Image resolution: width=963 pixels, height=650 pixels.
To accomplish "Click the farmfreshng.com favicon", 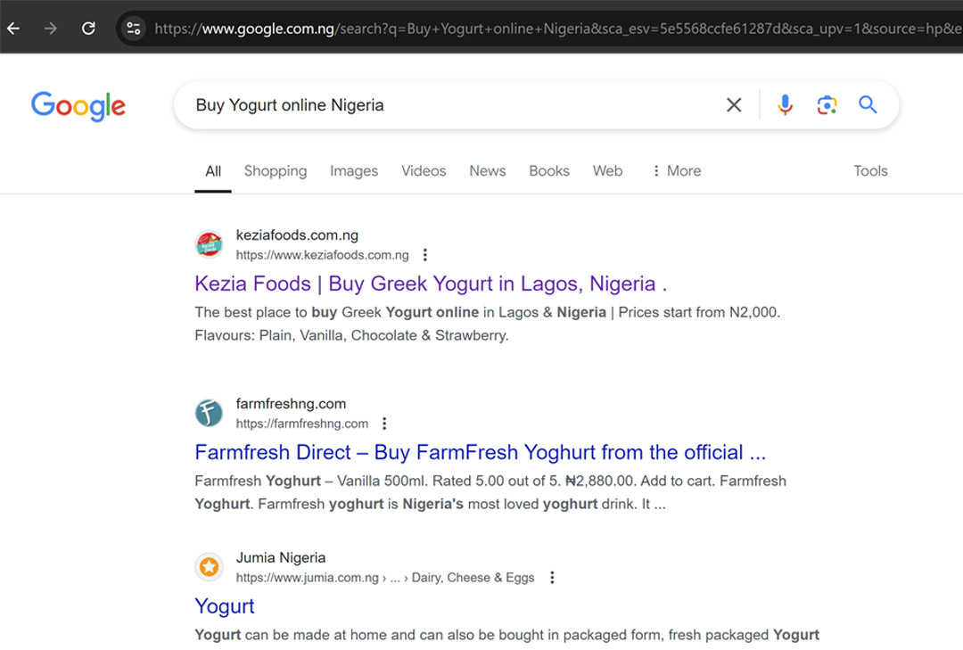I will click(x=209, y=413).
